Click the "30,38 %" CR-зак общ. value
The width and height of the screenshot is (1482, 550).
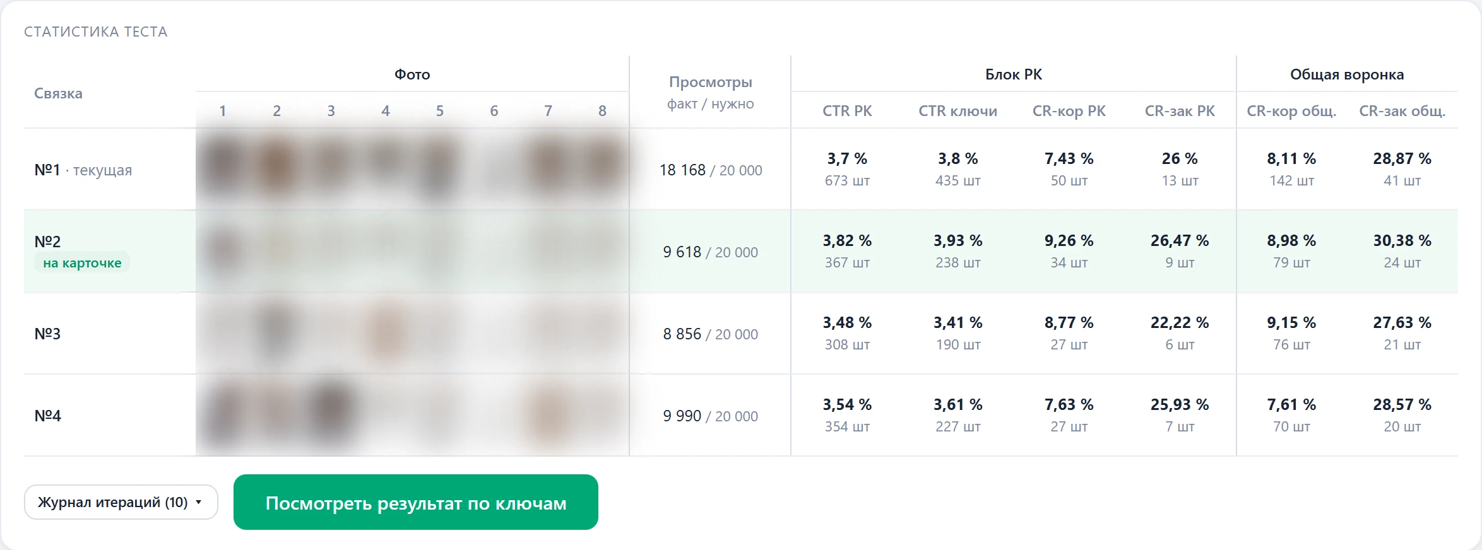pos(1402,240)
